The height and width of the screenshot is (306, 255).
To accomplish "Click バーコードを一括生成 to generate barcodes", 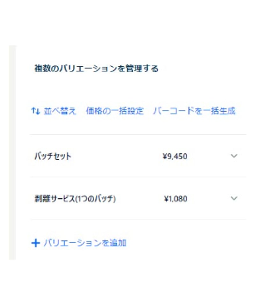I will (194, 111).
